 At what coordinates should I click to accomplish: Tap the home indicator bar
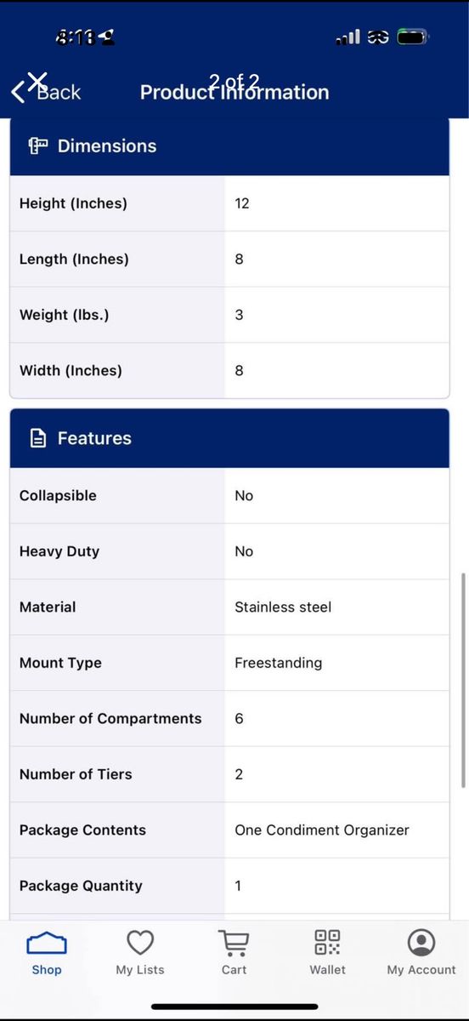pyautogui.click(x=234, y=1007)
